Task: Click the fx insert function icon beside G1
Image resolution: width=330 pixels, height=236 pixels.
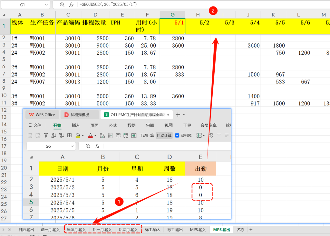Action: coord(71,5)
